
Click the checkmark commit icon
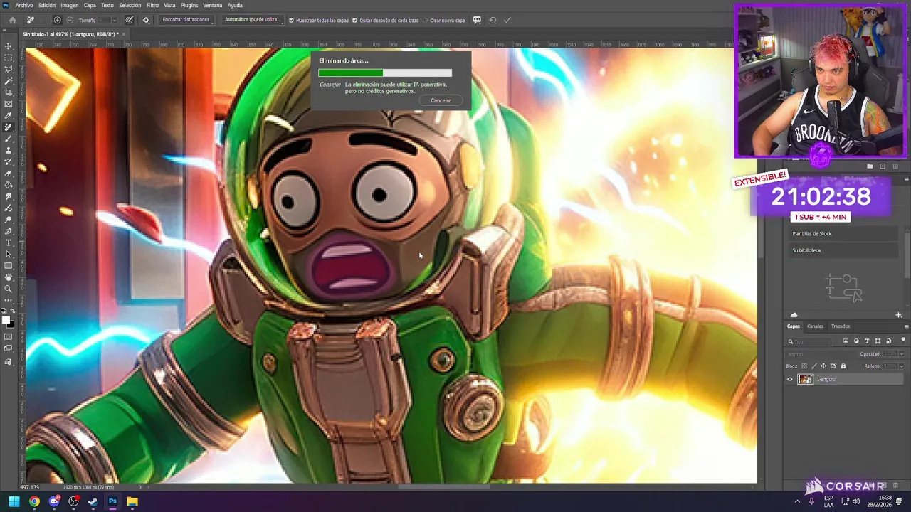(x=507, y=20)
